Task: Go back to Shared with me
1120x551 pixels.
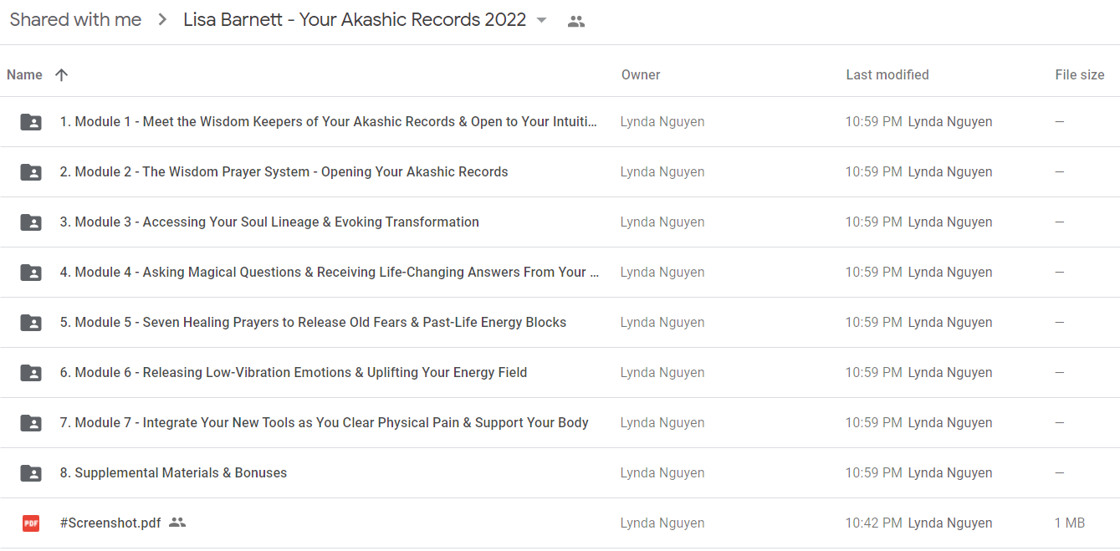Action: [75, 20]
